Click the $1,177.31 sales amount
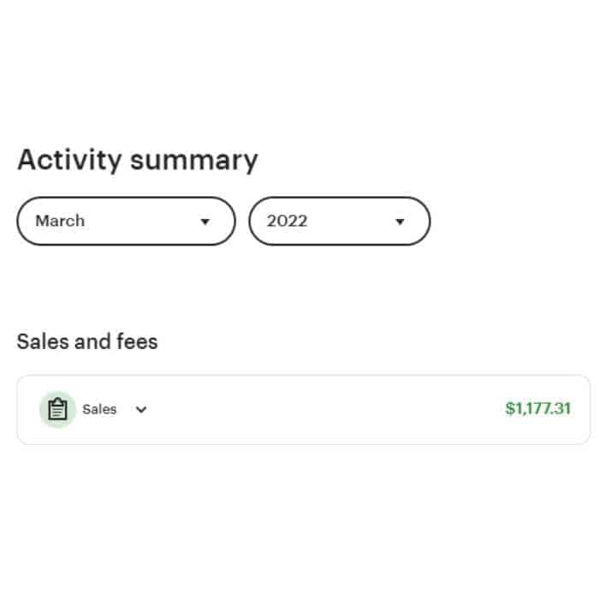The height and width of the screenshot is (599, 599). tap(537, 409)
